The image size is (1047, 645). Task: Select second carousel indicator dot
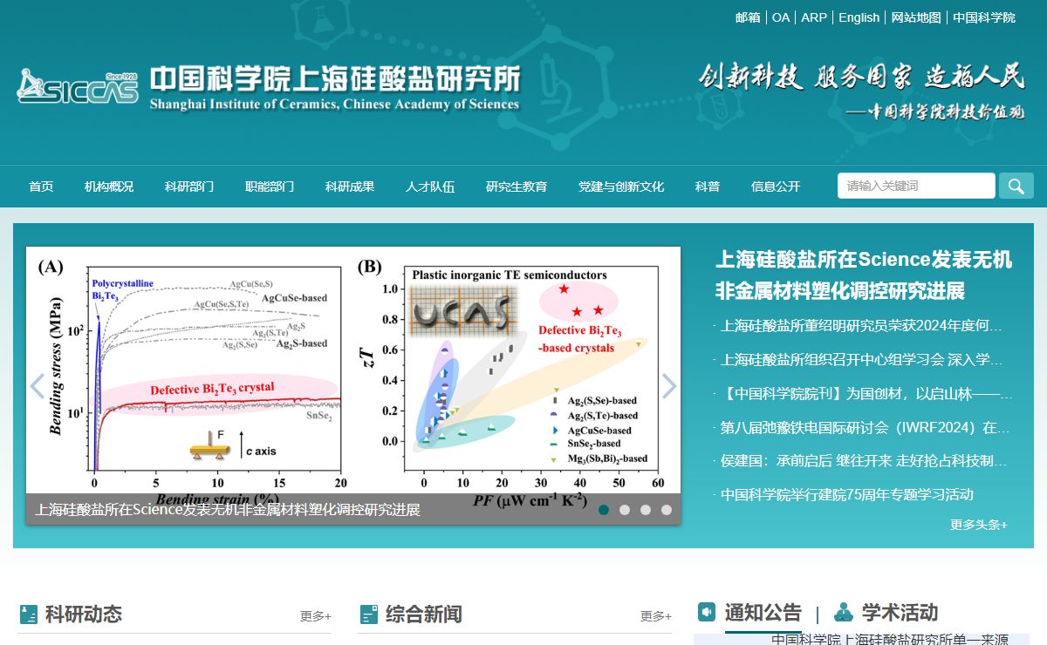point(625,510)
